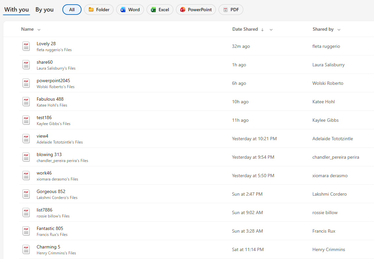The width and height of the screenshot is (374, 259).
Task: Click the 'Sat at 11:14 PM' date cell
Action: click(x=248, y=249)
